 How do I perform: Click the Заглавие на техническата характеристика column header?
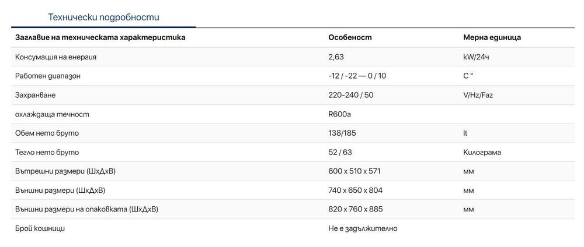(100, 37)
